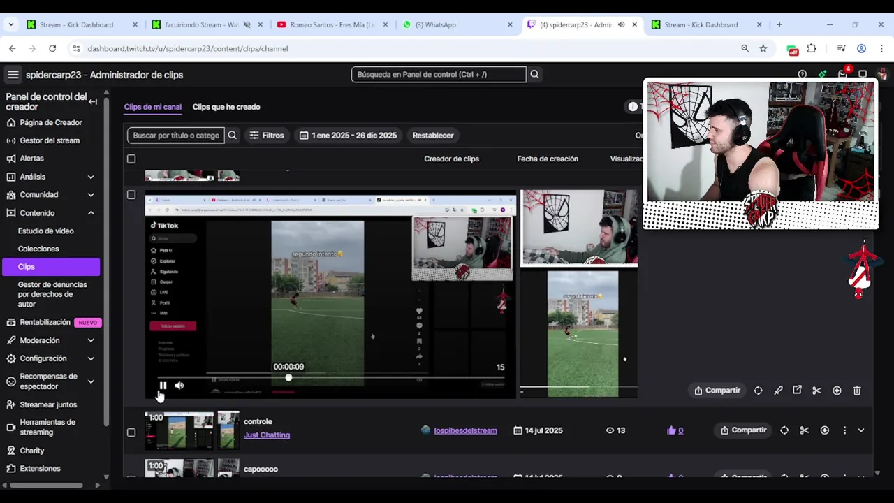Open the hamburger menu beside spidercarp23 title
The height and width of the screenshot is (503, 894).
coord(13,75)
